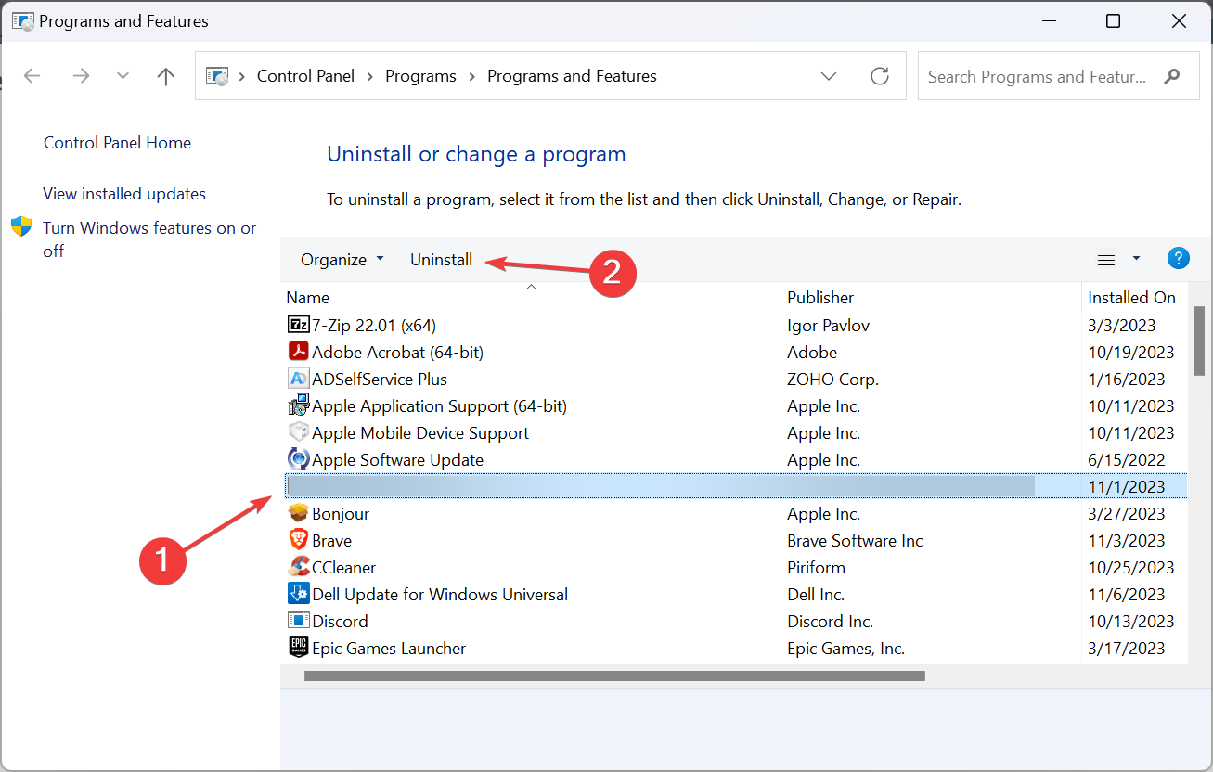Select the 7-Zip 22.01 (x64) name

[374, 325]
